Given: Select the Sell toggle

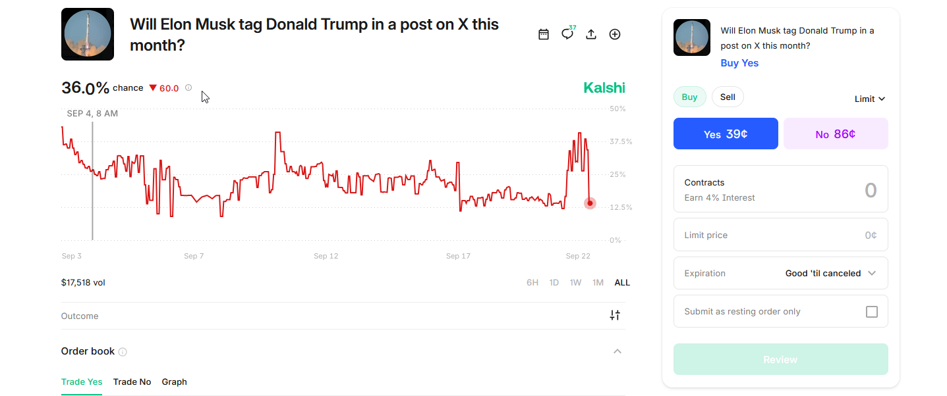Looking at the screenshot, I should [x=728, y=97].
